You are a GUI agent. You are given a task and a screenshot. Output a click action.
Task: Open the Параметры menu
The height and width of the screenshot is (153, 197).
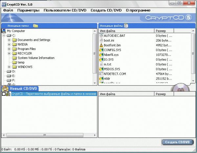coord(28,10)
